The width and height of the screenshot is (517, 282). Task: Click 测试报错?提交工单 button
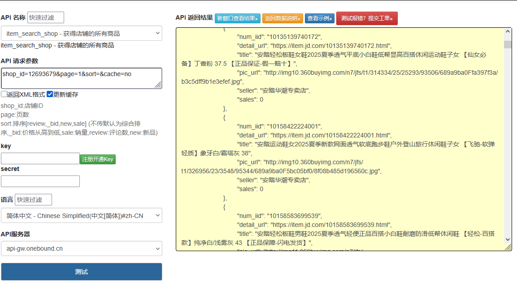pyautogui.click(x=367, y=18)
